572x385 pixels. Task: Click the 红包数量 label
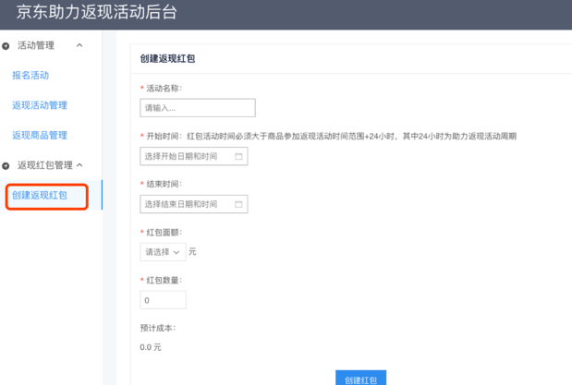[x=164, y=280]
